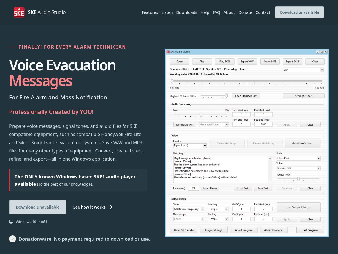Adjust the Playback Volume slider
Image resolution: width=338 pixels, height=254 pixels.
[x=214, y=96]
